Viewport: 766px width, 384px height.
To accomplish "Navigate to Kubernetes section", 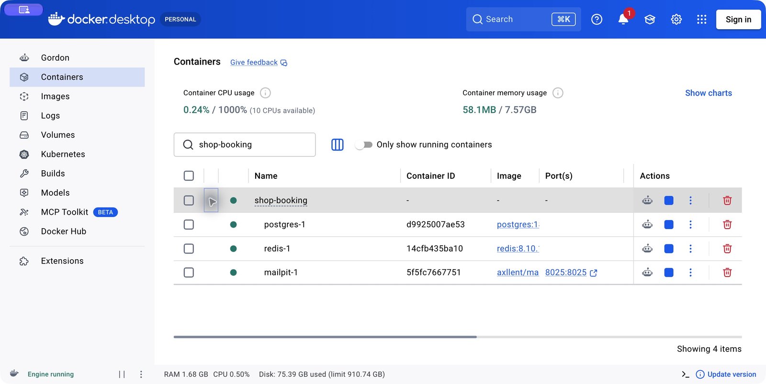I will pyautogui.click(x=77, y=154).
